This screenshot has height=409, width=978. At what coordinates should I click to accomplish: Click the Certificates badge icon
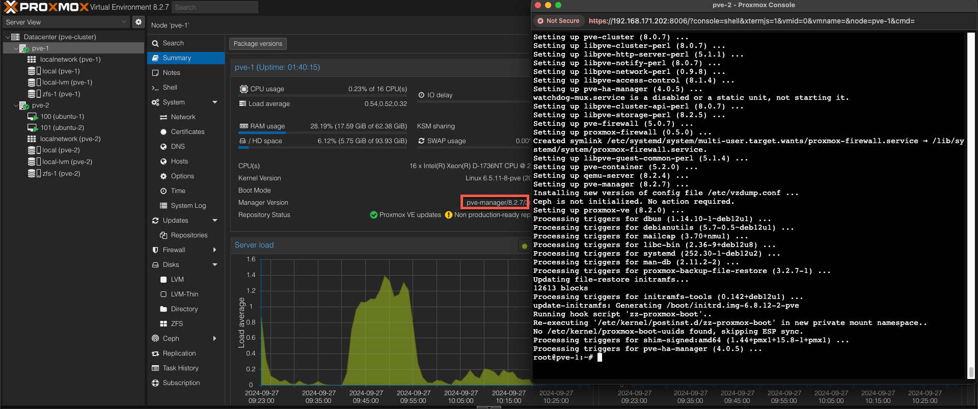click(x=164, y=132)
